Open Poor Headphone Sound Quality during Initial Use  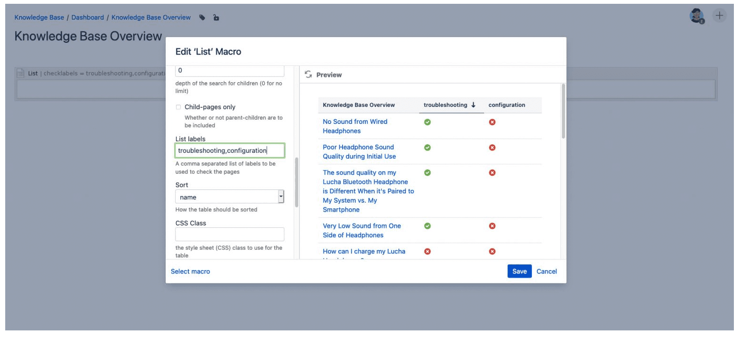359,152
